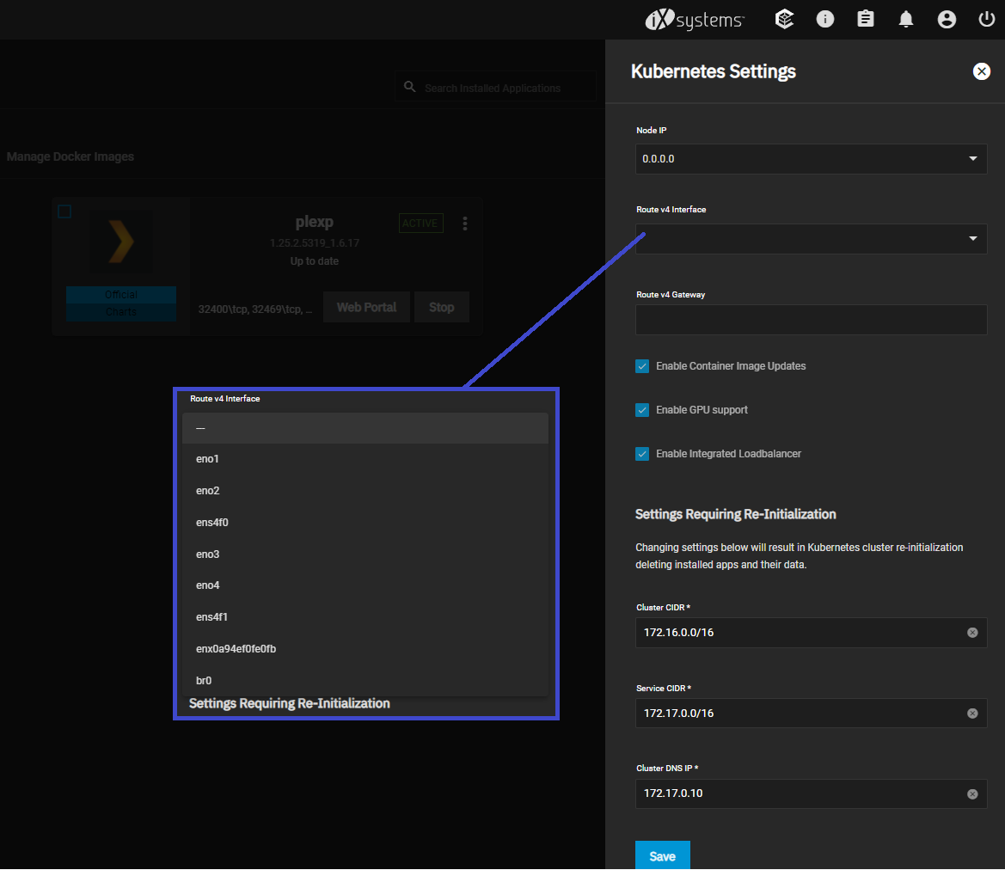Open the task manager clipboard icon
Viewport: 1005px width, 870px height.
pyautogui.click(x=865, y=19)
